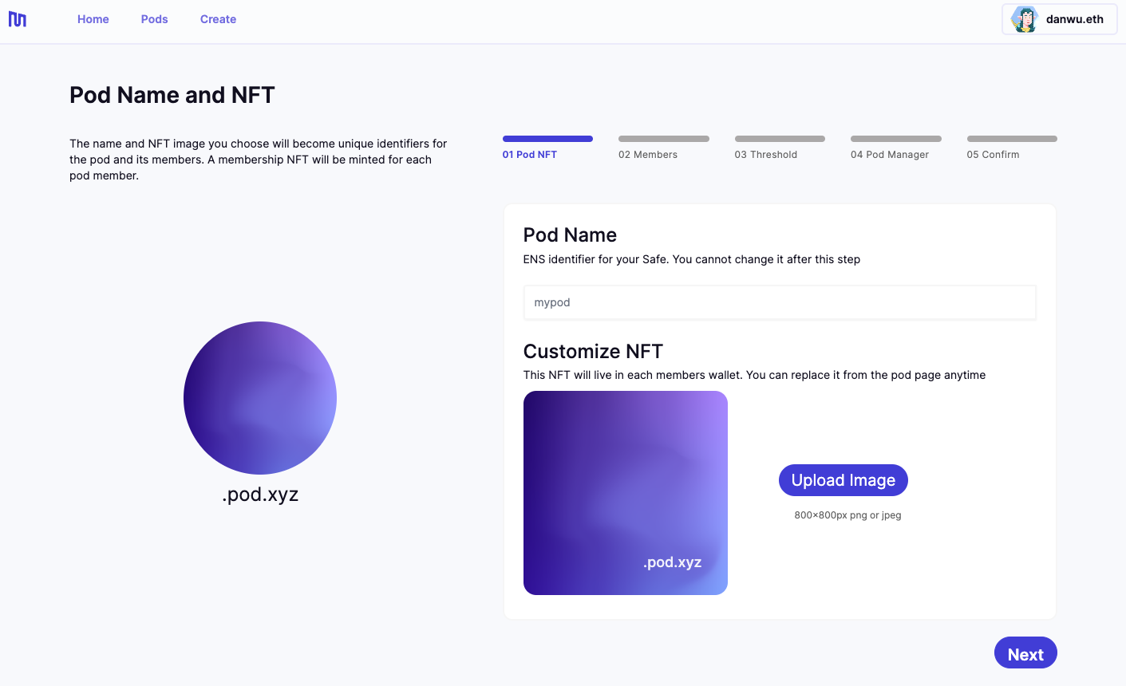Select the Create navigation item
This screenshot has height=686, width=1126.
pyautogui.click(x=218, y=19)
